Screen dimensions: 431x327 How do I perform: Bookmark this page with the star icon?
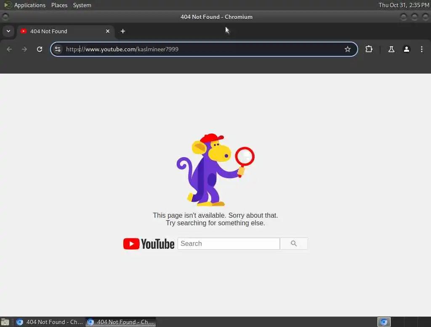347,50
